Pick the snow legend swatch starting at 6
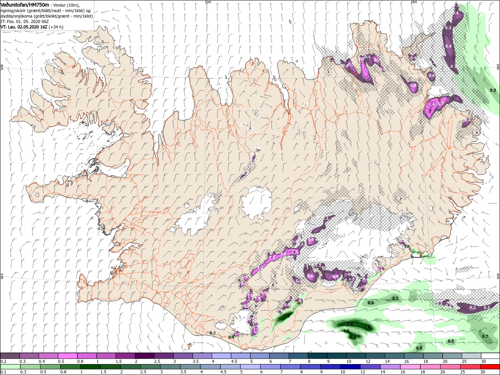This screenshot has height=375, width=500. 279,355
